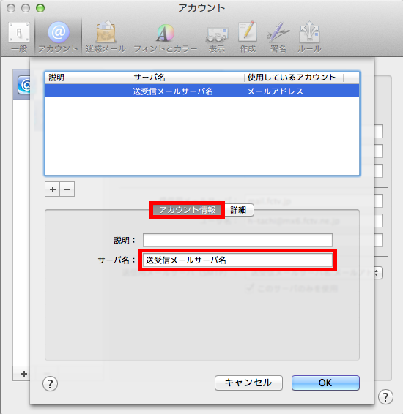Click the キャンセル button
The image size is (403, 414).
pos(248,383)
